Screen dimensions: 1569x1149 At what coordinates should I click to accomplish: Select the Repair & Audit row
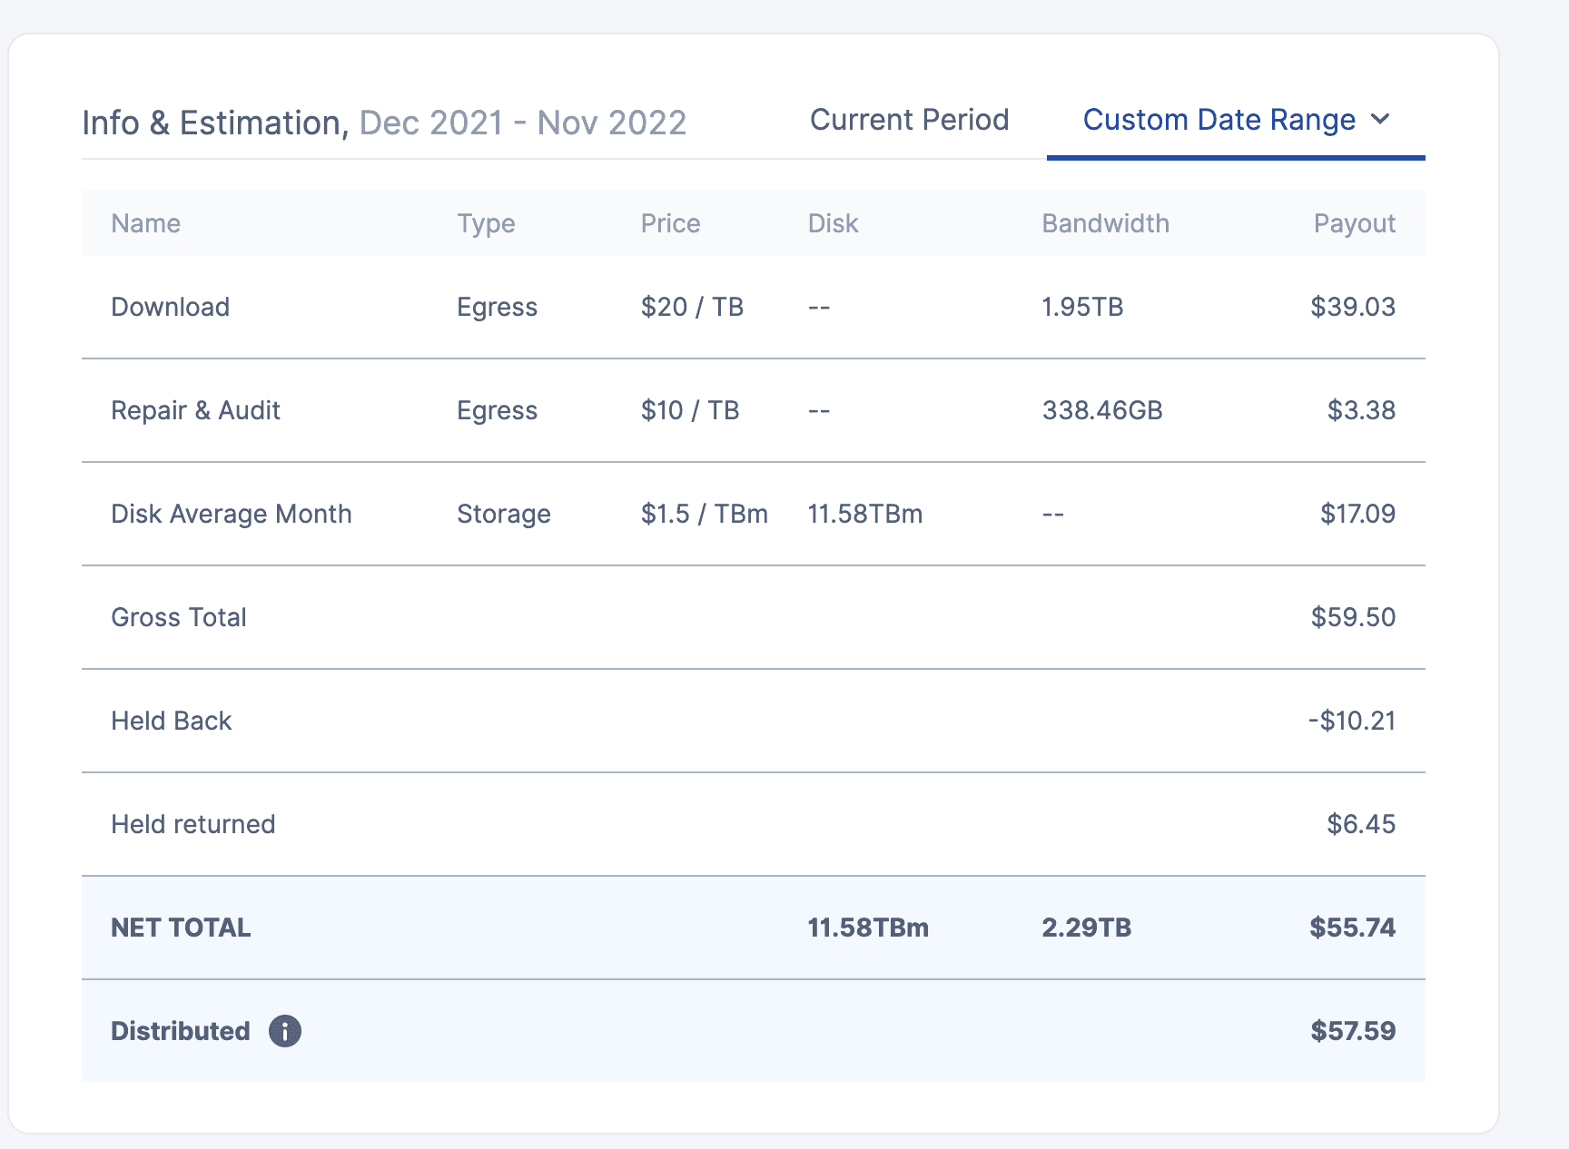pyautogui.click(x=195, y=410)
